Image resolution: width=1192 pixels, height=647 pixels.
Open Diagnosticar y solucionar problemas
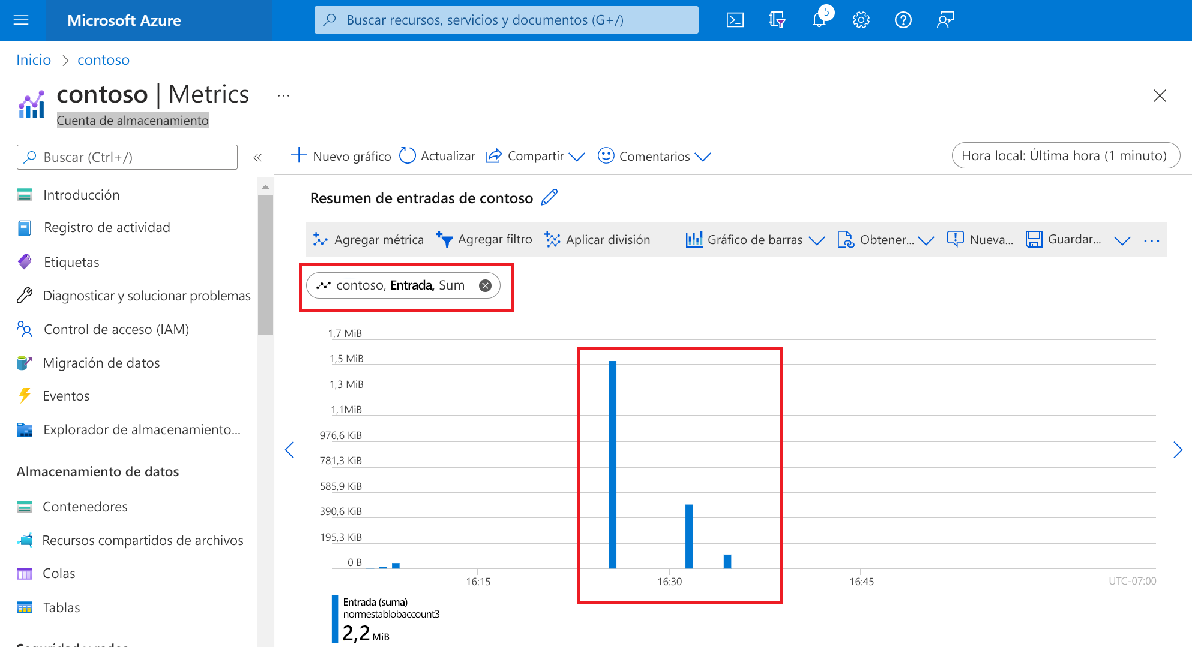[x=146, y=296]
